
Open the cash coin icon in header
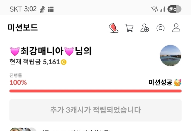tap(161, 28)
